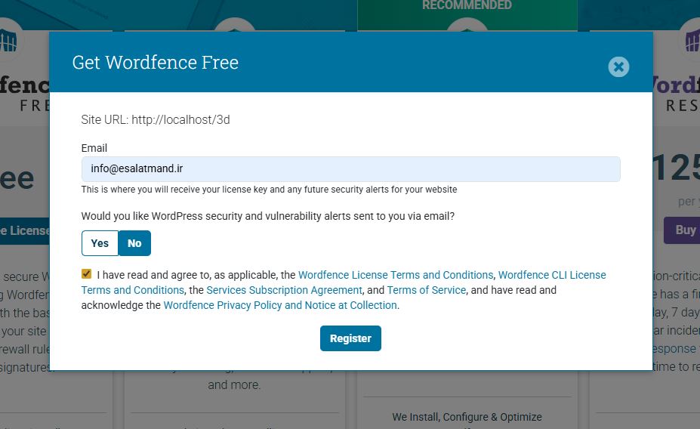Open the Services Subscription Agreement link
The width and height of the screenshot is (700, 429).
[284, 290]
